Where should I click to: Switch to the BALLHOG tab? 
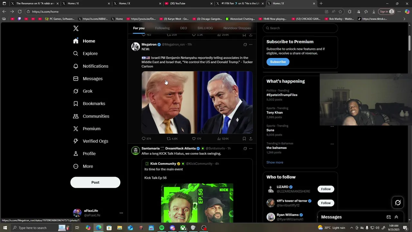click(x=205, y=28)
